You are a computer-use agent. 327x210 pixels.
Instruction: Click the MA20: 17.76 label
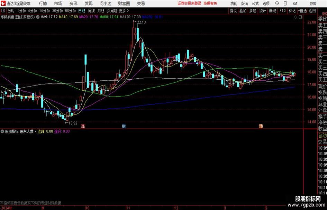pos(89,17)
